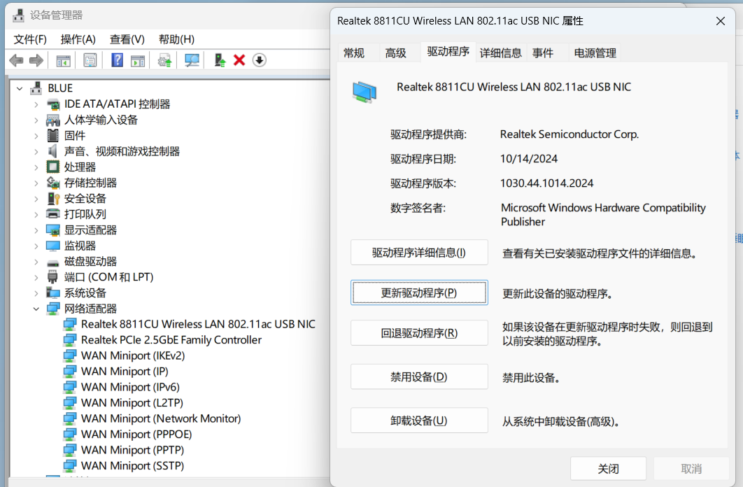The height and width of the screenshot is (487, 743).
Task: Click the Properties sheet toolbar icon
Action: tap(90, 60)
